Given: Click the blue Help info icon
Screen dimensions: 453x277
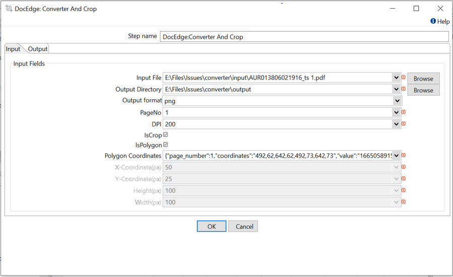Looking at the screenshot, I should (433, 22).
